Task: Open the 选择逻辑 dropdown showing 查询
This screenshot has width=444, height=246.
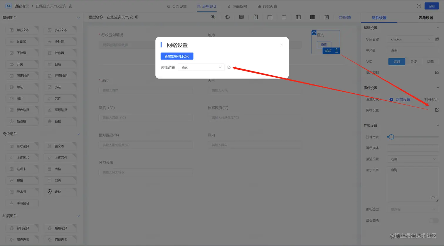Action: 201,67
